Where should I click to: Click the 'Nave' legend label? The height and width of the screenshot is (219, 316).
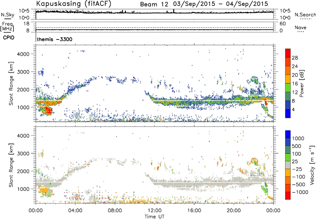(x=300, y=28)
